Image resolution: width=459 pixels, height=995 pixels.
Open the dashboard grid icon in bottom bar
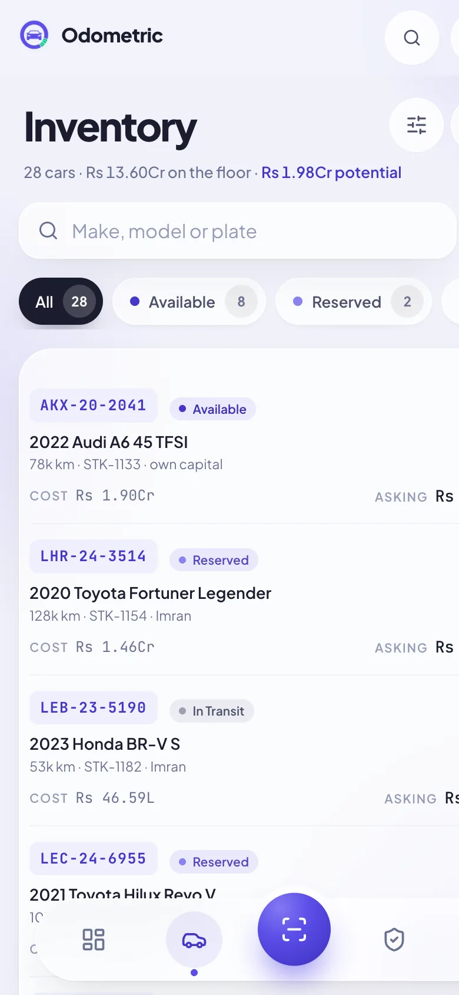94,940
